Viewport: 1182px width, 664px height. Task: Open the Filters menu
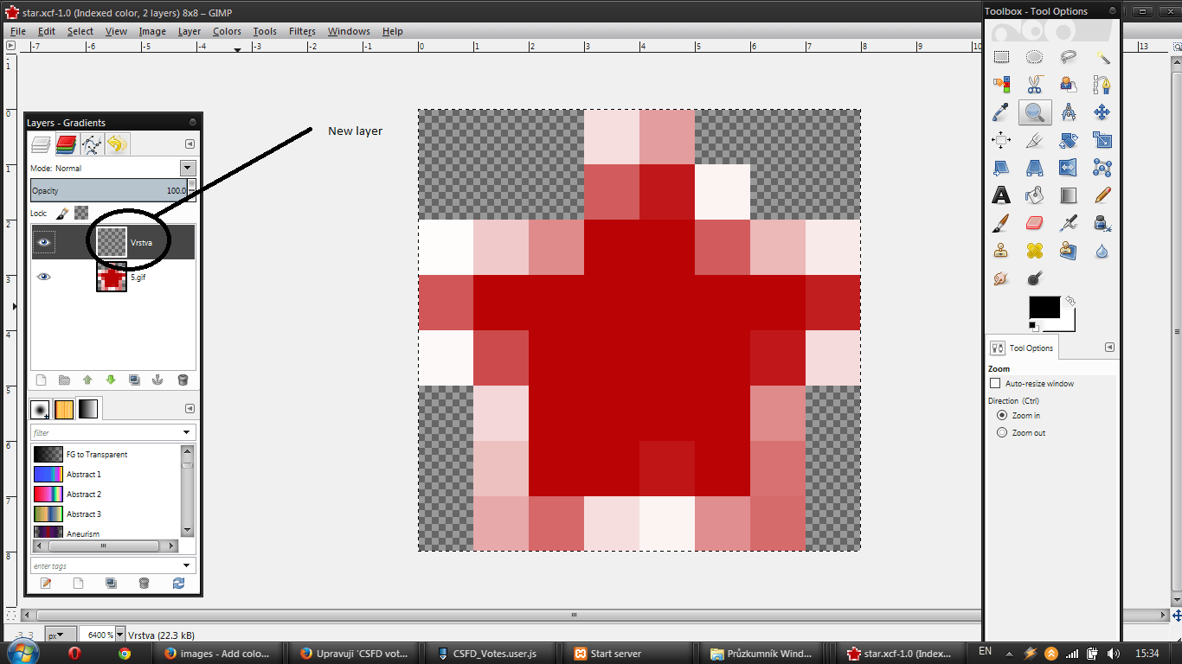point(301,31)
